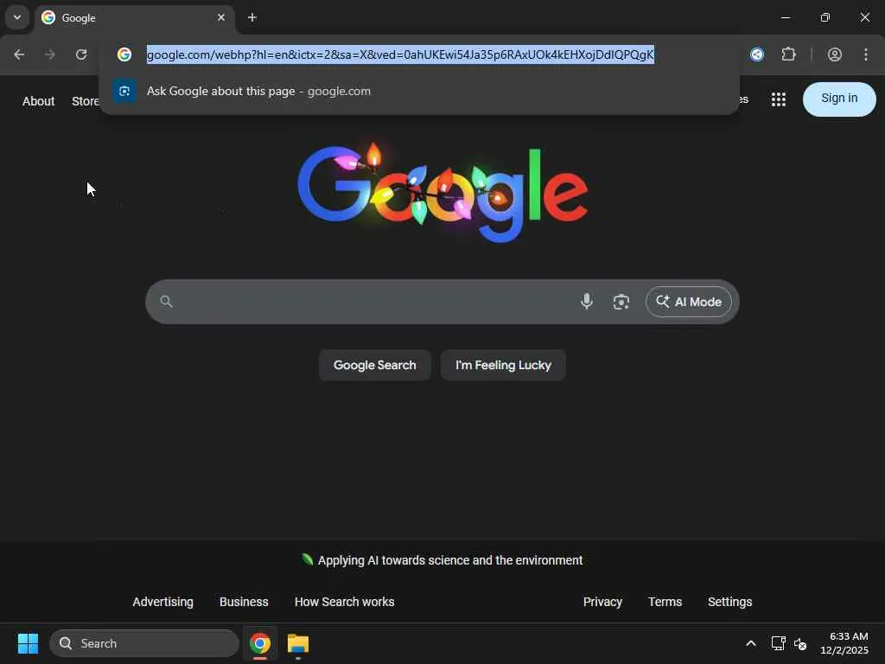Minimize the Chrome window
885x664 pixels.
click(x=785, y=17)
